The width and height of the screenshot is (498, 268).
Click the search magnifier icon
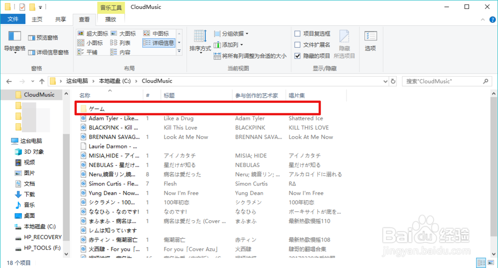pyautogui.click(x=486, y=81)
